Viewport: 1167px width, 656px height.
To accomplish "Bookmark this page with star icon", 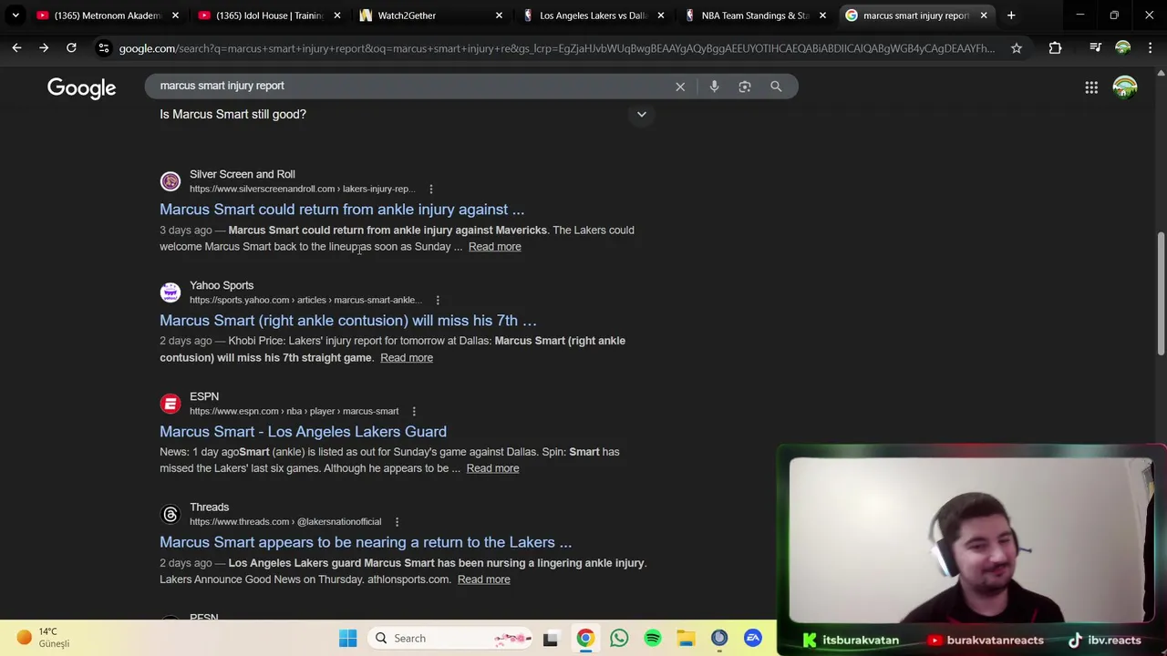I will 1017,48.
